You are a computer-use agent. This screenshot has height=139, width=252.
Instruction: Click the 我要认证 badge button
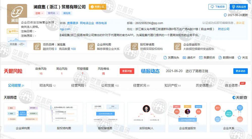tap(97, 7)
